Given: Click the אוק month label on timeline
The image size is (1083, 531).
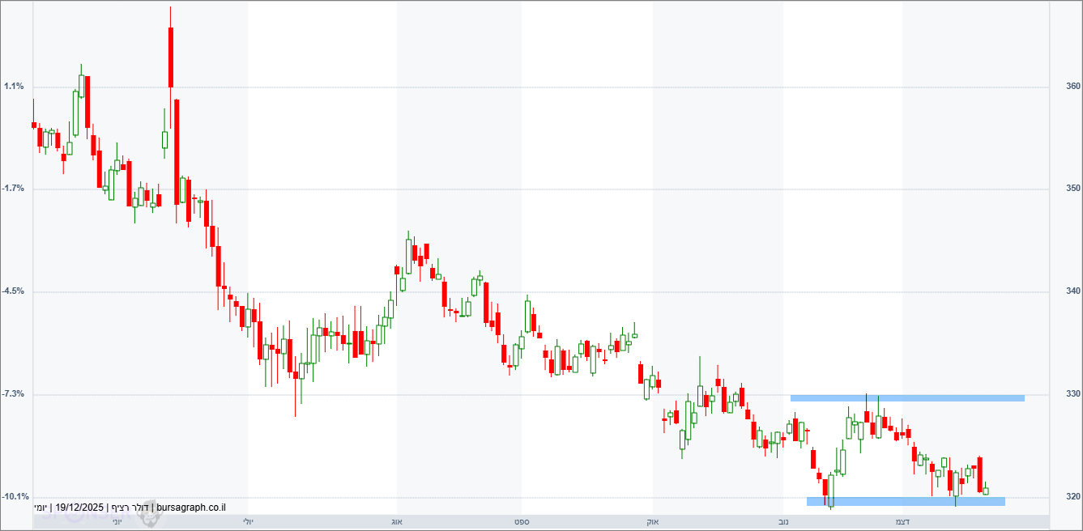Looking at the screenshot, I should click(653, 522).
